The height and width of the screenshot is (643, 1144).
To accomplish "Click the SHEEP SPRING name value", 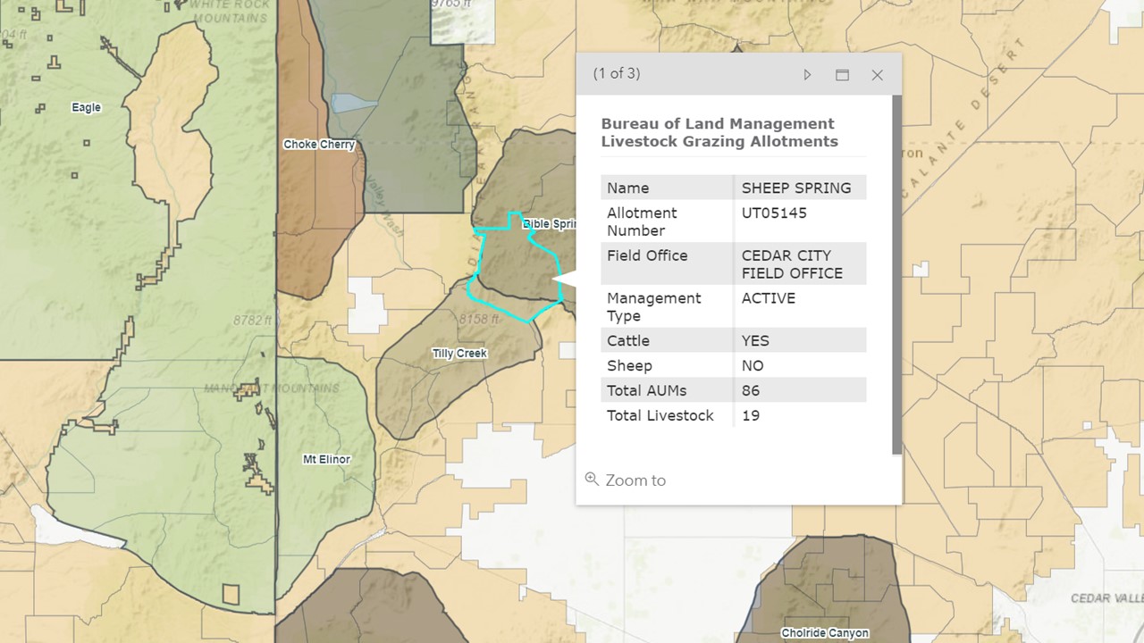I will [796, 188].
